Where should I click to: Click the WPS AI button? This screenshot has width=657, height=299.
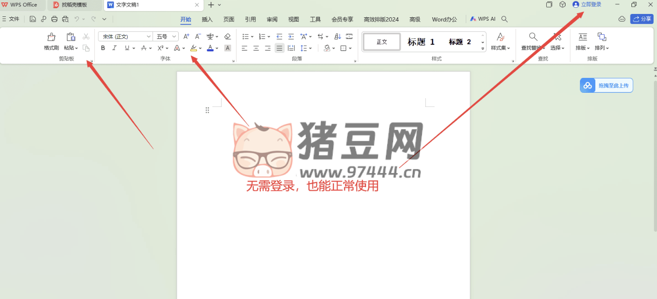(x=483, y=19)
